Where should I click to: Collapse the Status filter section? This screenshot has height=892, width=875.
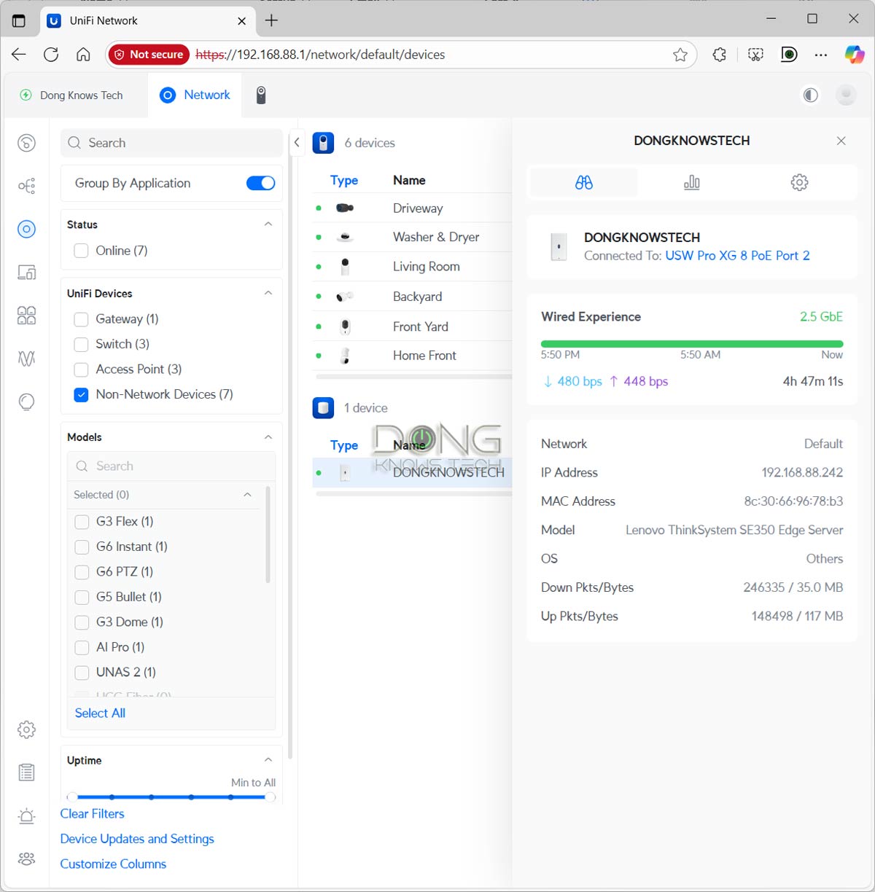[268, 224]
